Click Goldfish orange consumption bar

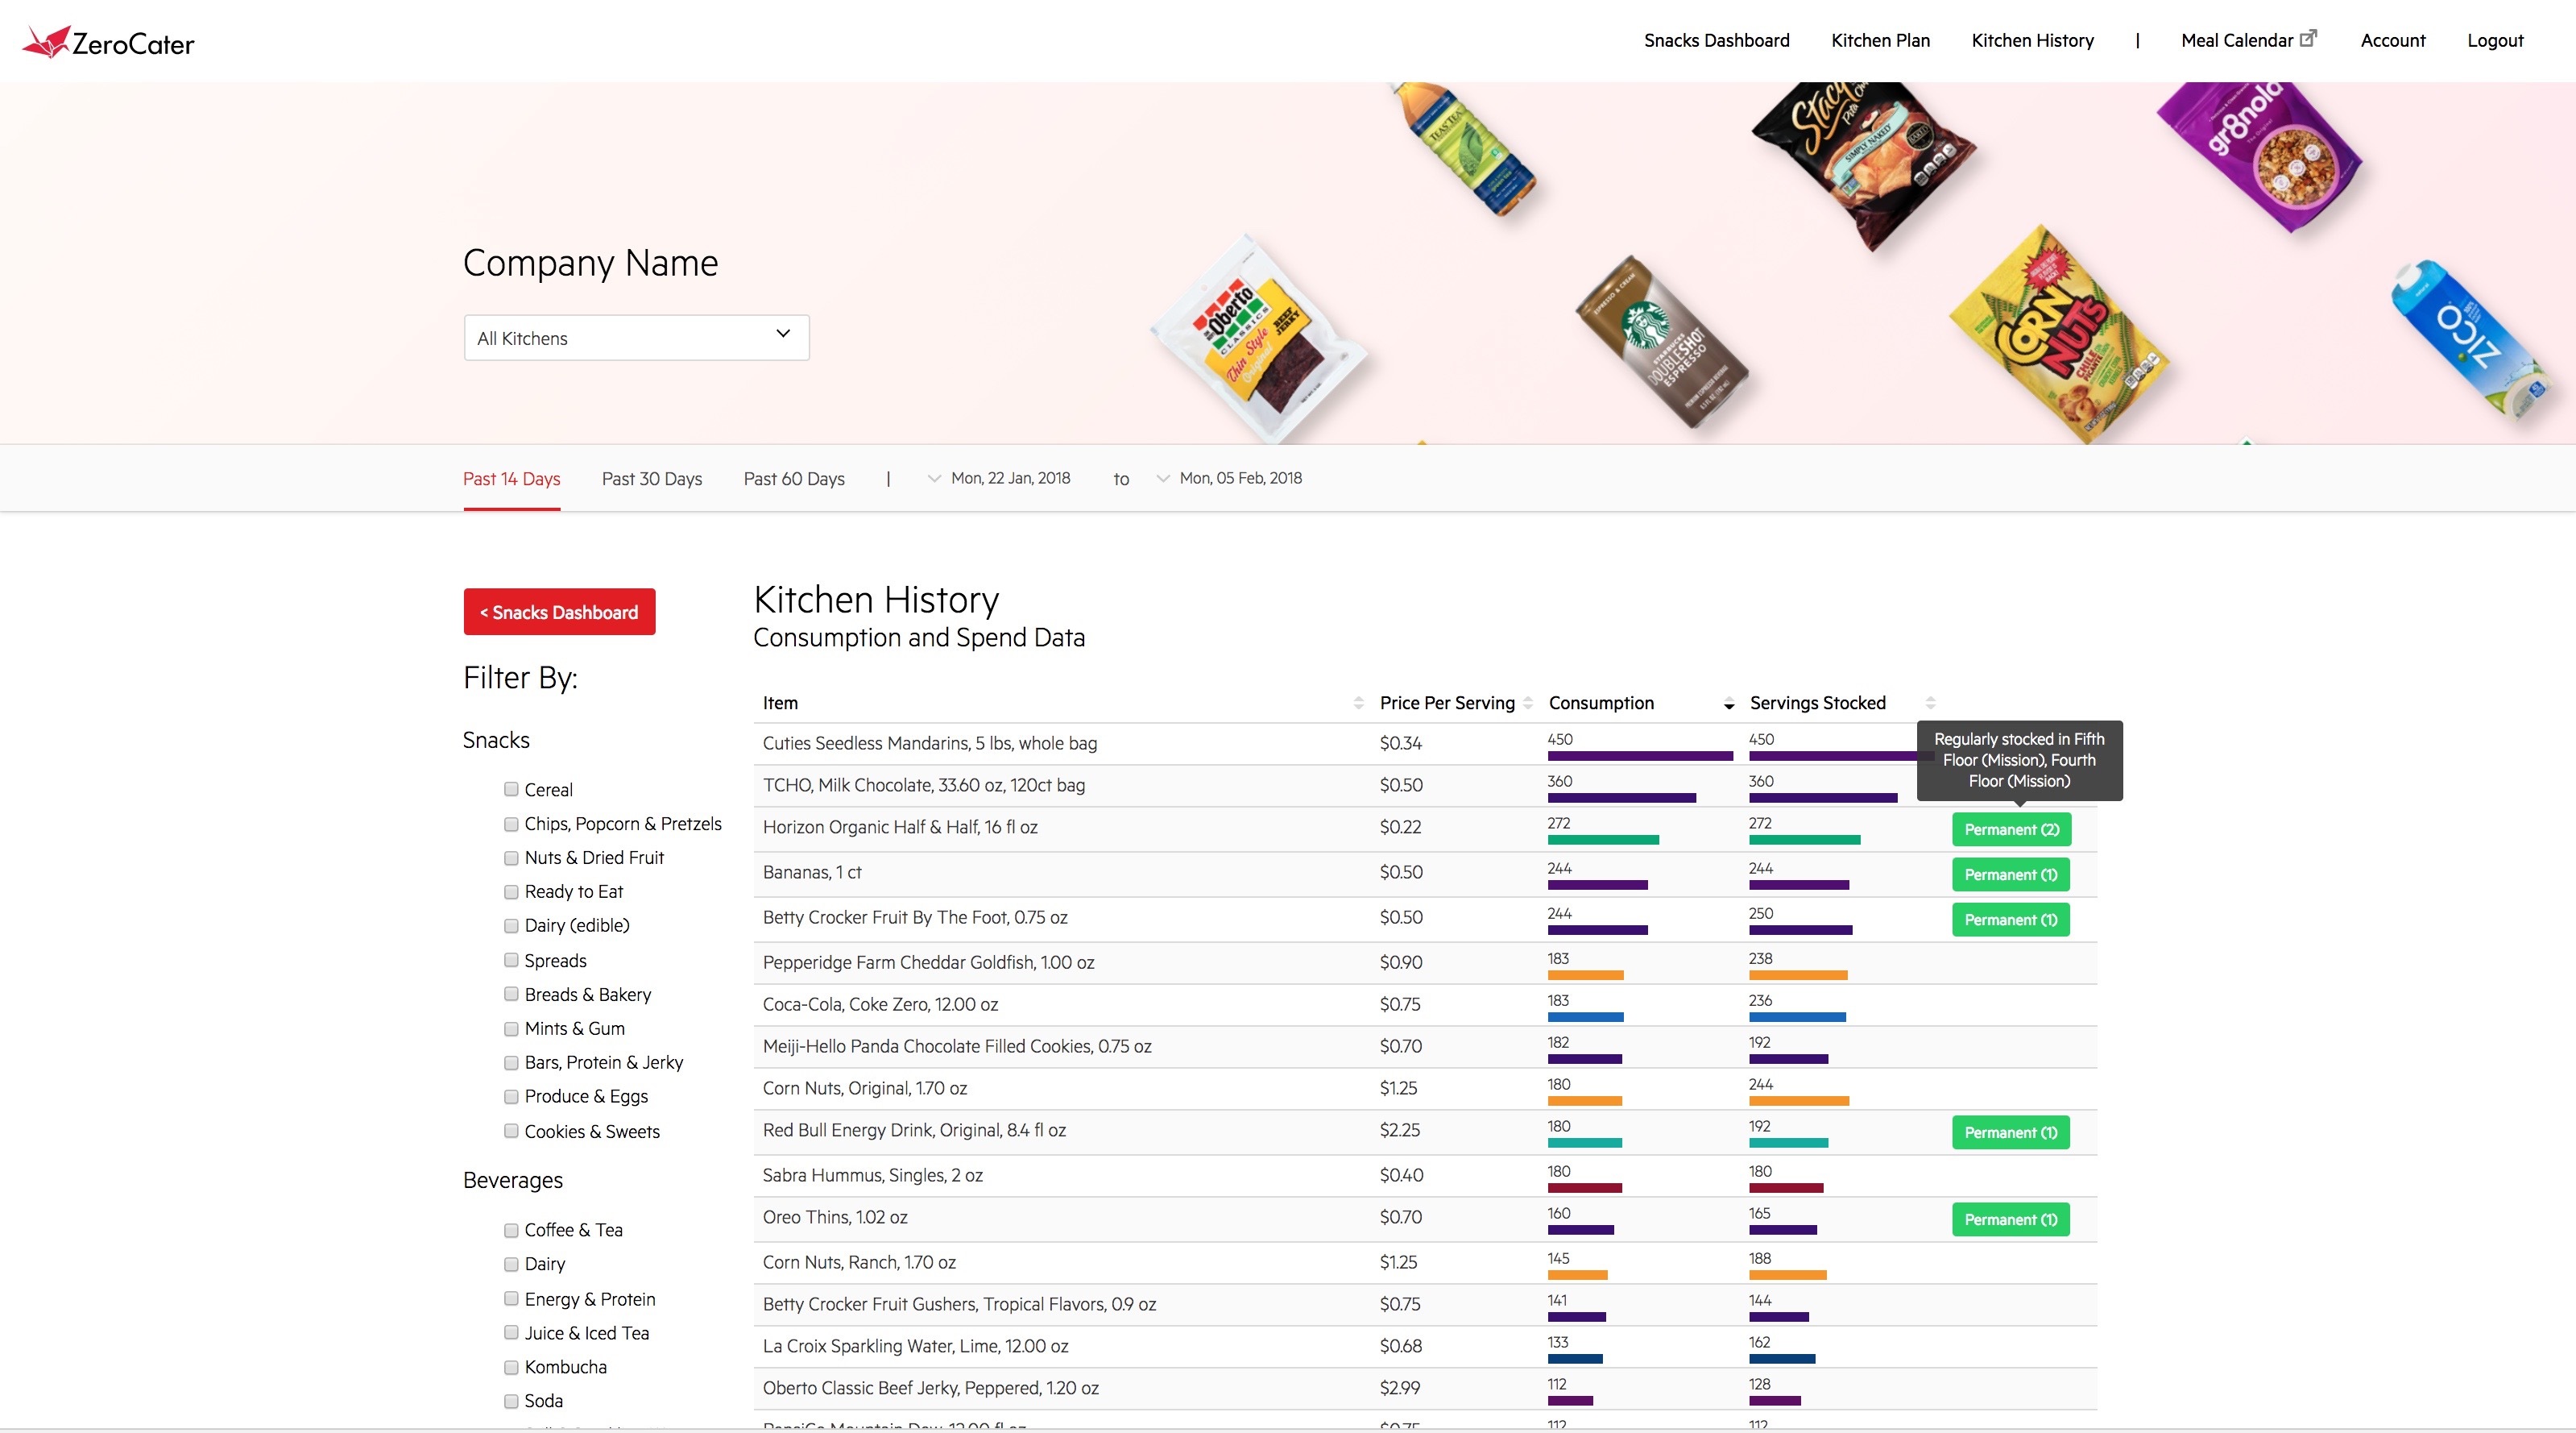pyautogui.click(x=1585, y=974)
